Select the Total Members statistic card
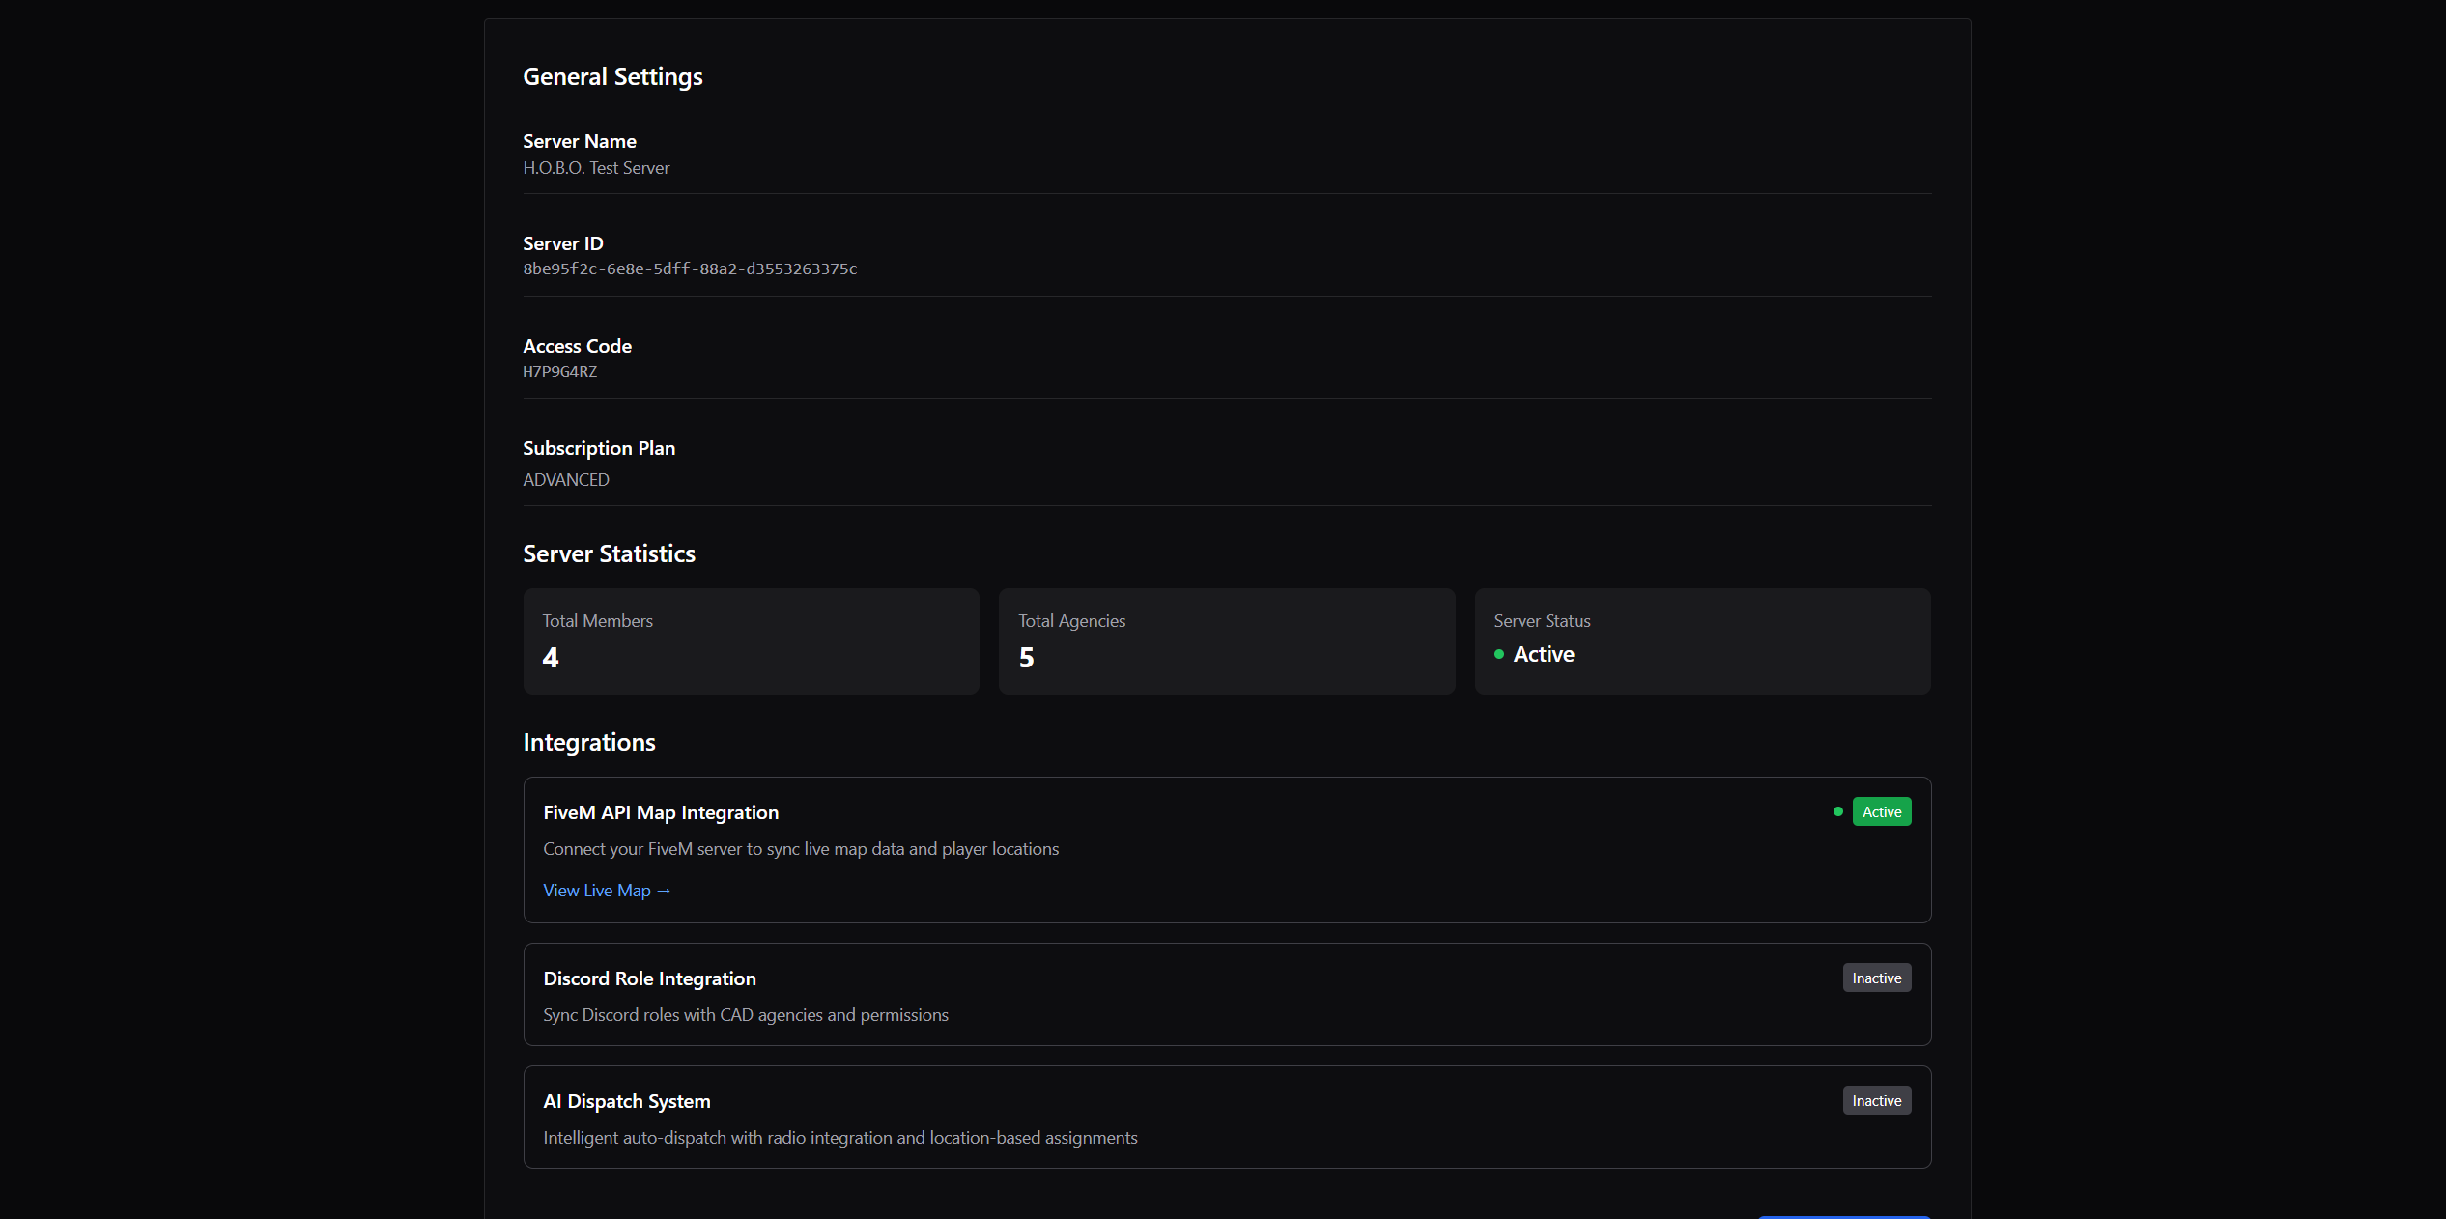The height and width of the screenshot is (1219, 2446). tap(751, 641)
